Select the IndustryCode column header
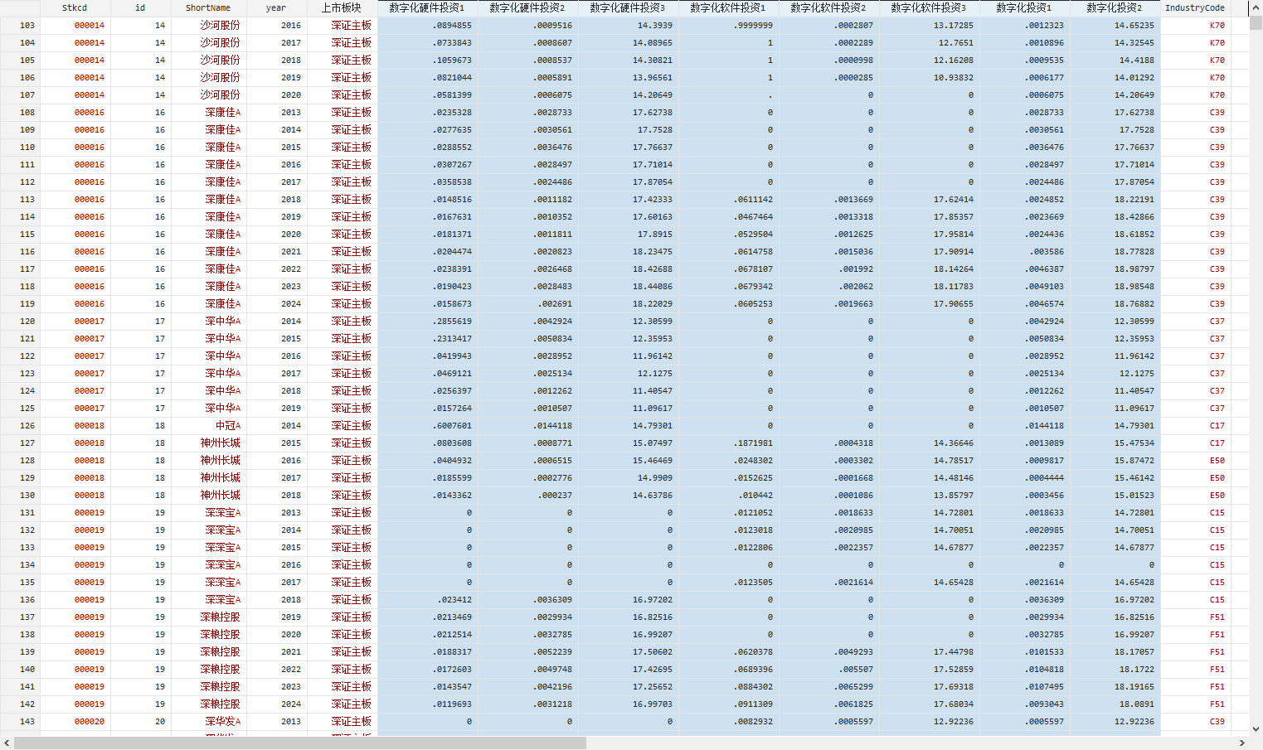Viewport: 1263px width, 750px height. [1194, 8]
